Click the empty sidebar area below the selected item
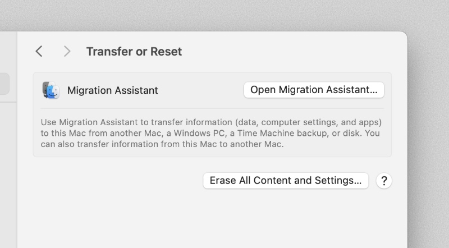 (7, 168)
